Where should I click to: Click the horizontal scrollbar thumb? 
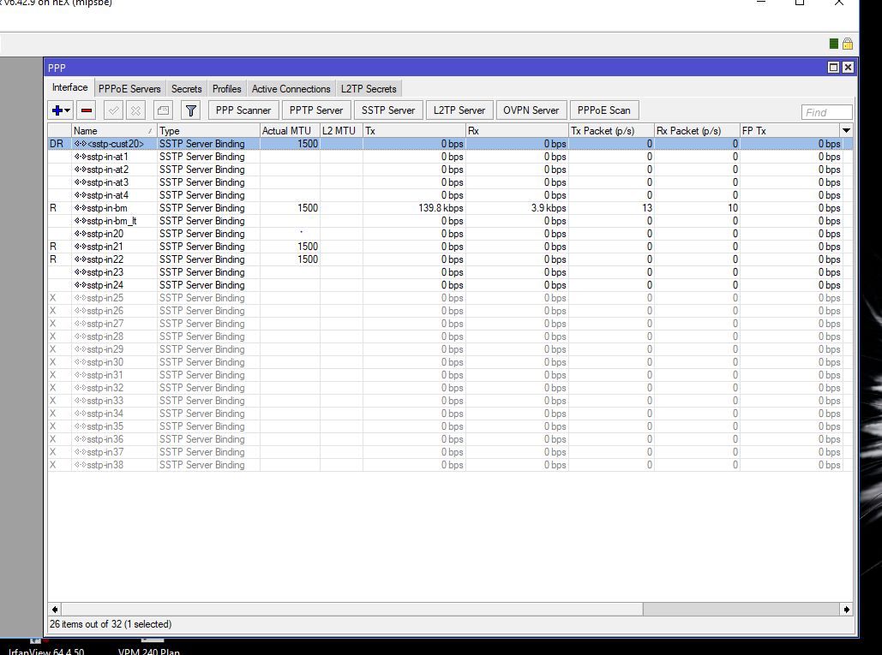[351, 610]
